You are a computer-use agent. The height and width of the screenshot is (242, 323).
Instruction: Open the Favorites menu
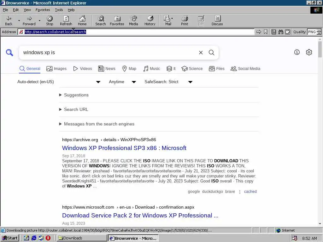[43, 10]
